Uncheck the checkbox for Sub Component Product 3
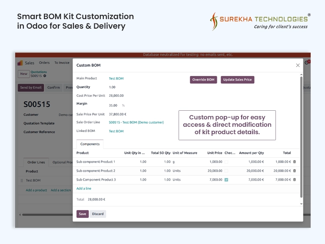325x244 pixels. pyautogui.click(x=226, y=179)
